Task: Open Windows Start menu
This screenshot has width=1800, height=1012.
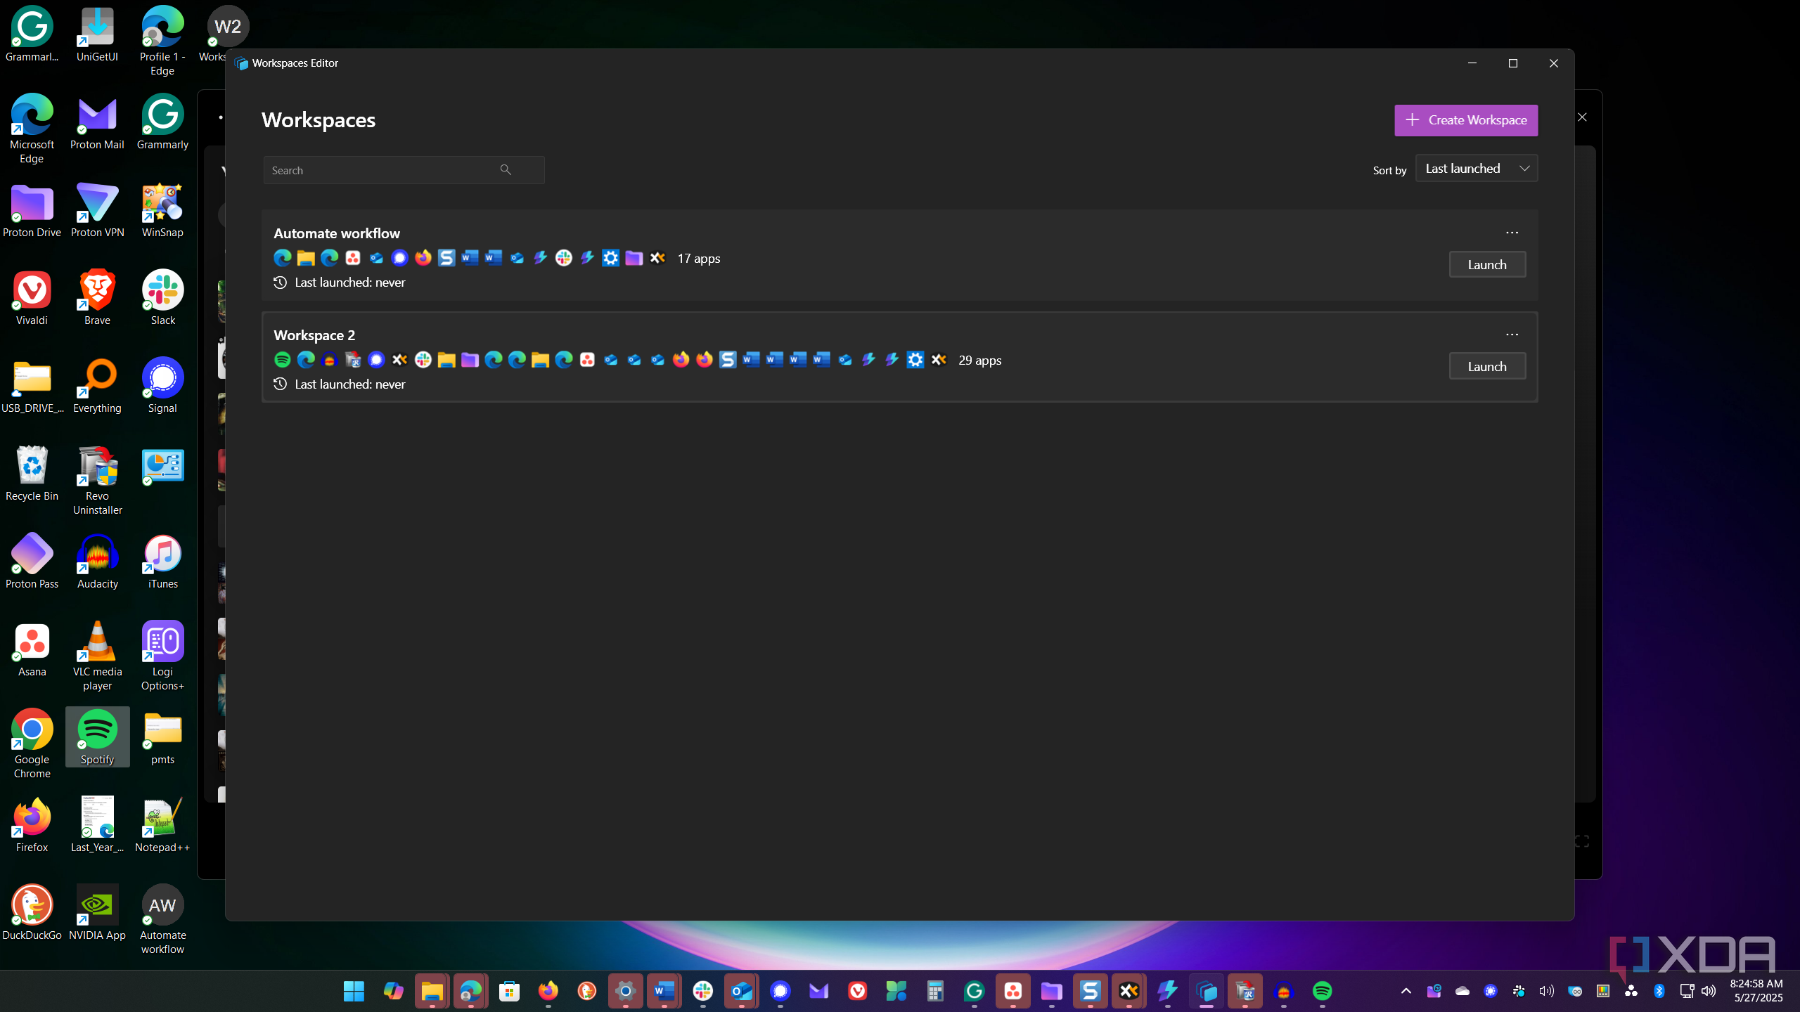Action: (354, 991)
